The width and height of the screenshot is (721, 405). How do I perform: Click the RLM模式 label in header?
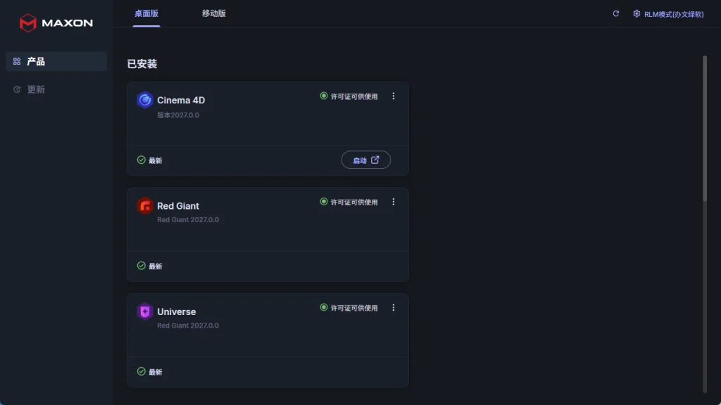674,14
